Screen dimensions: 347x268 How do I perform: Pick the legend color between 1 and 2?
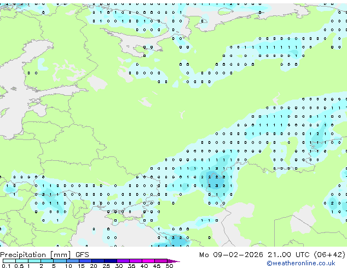34,261
